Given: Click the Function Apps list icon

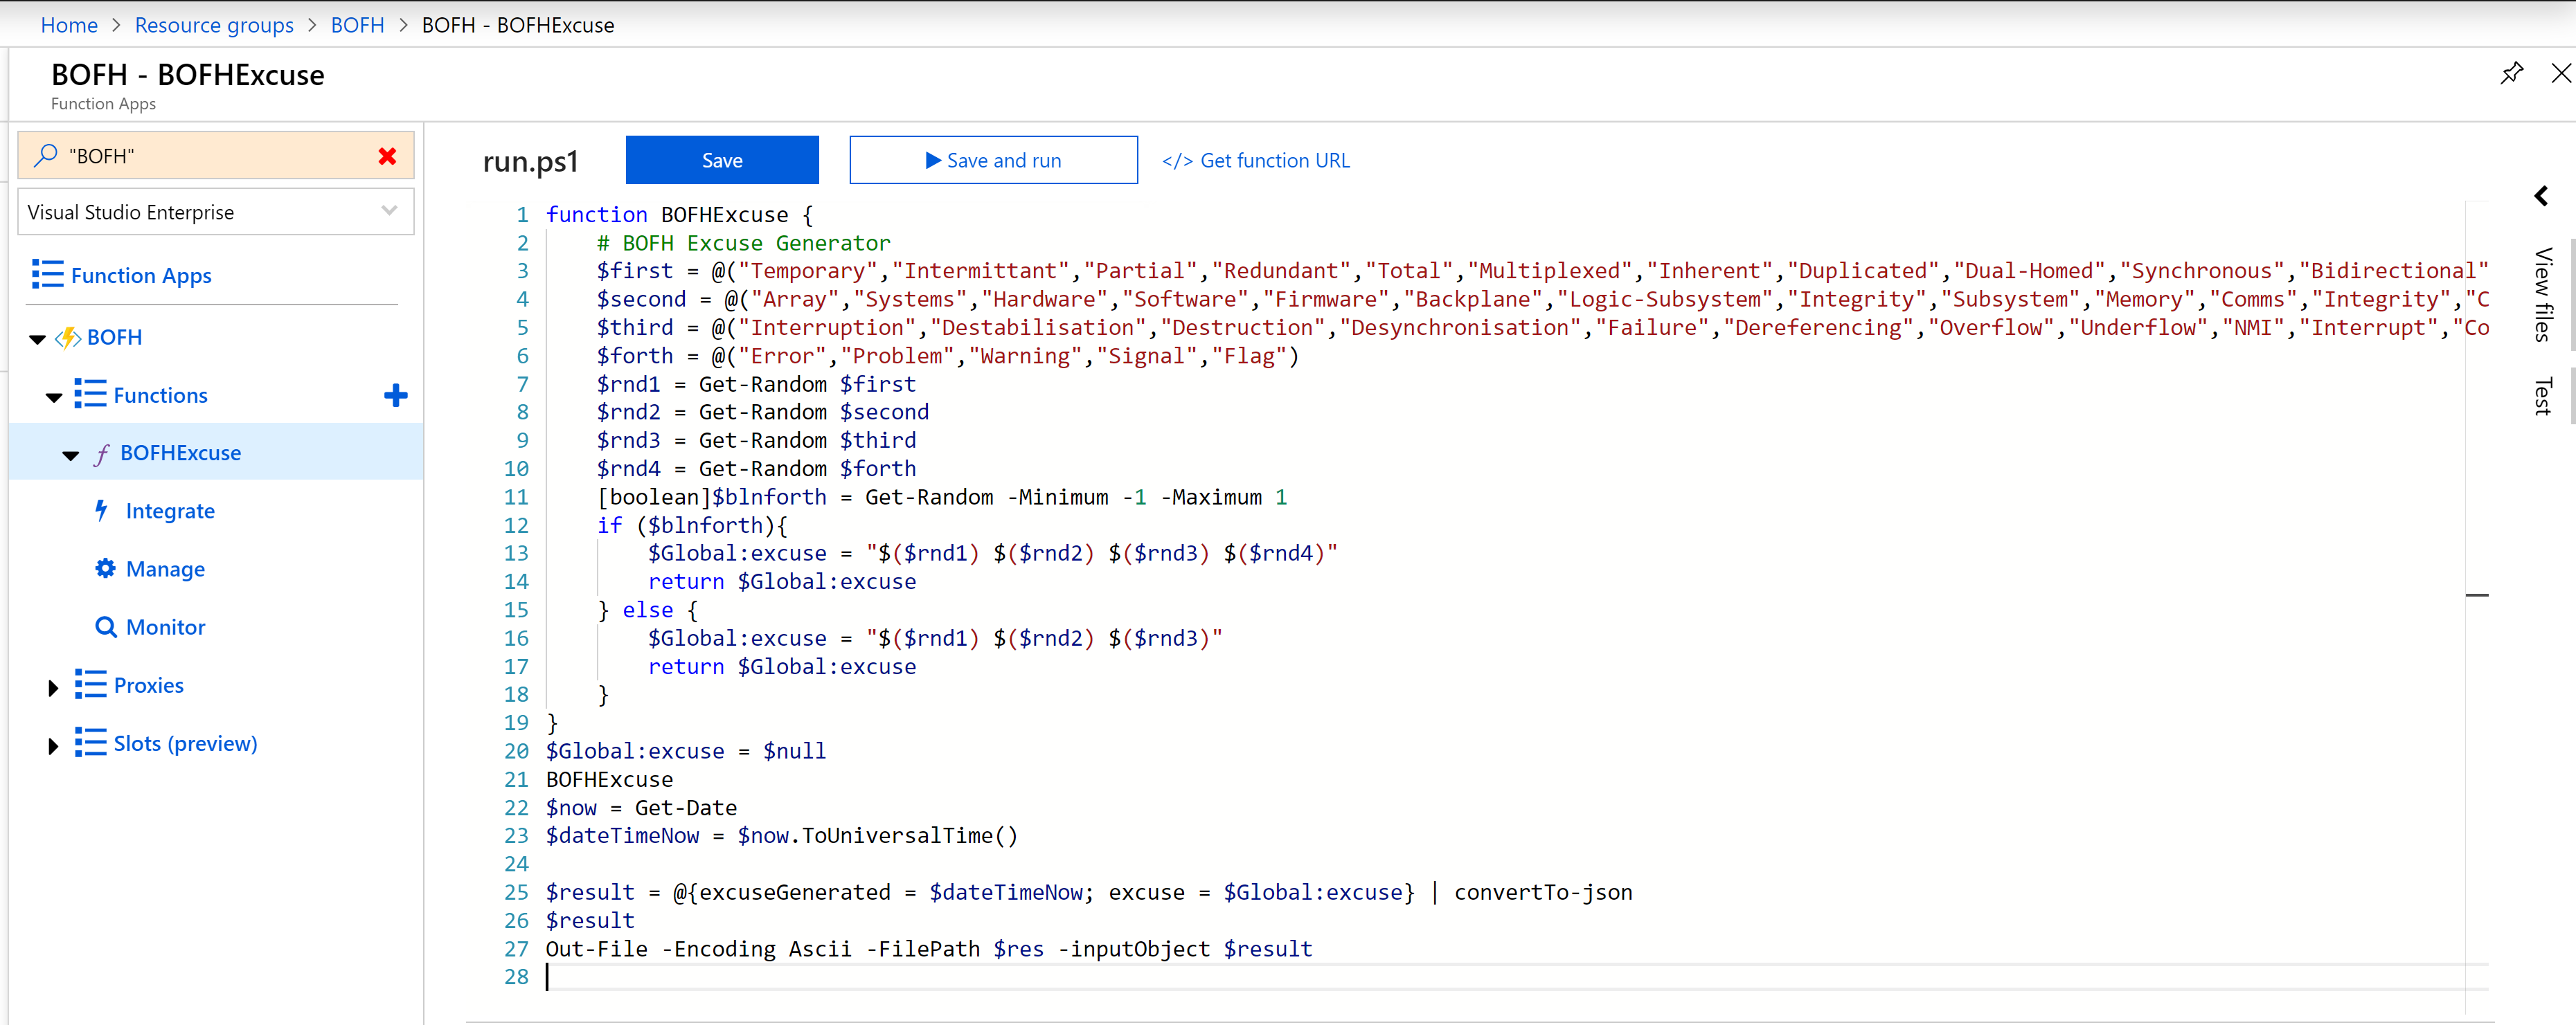Looking at the screenshot, I should click(x=47, y=275).
